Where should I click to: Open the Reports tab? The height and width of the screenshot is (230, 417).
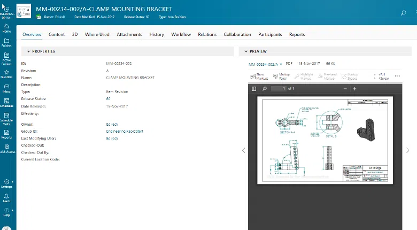297,34
